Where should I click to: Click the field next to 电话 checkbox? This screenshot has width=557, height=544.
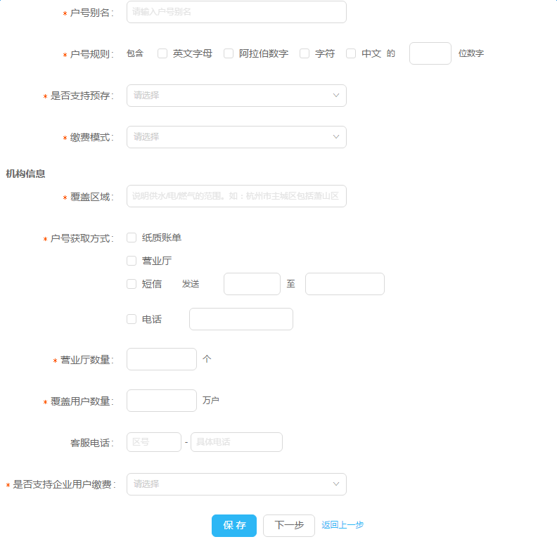coord(241,319)
